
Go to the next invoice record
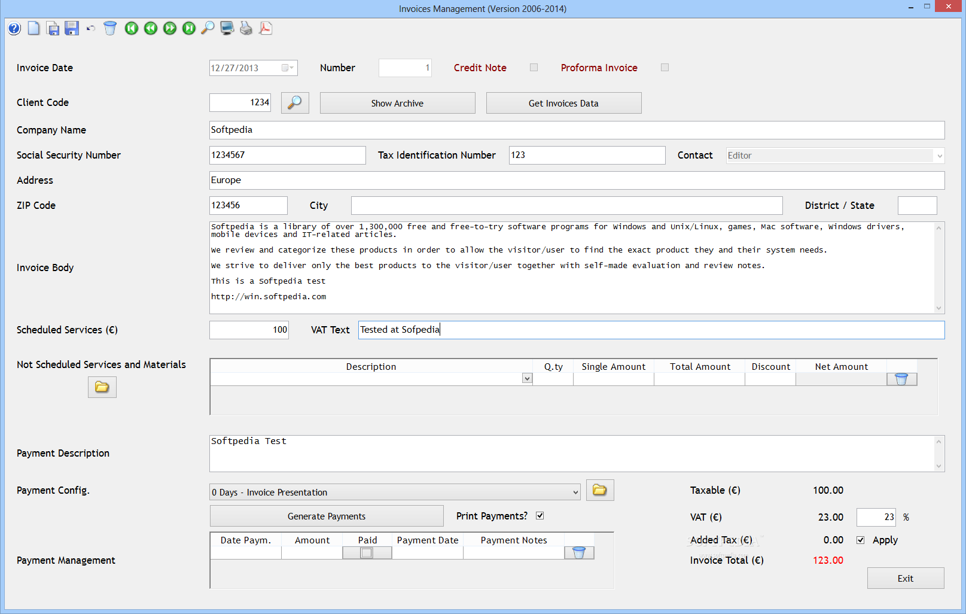point(170,28)
